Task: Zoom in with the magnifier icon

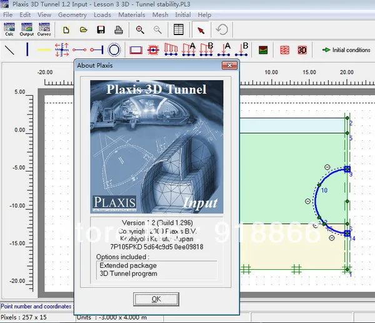Action: (x=140, y=30)
